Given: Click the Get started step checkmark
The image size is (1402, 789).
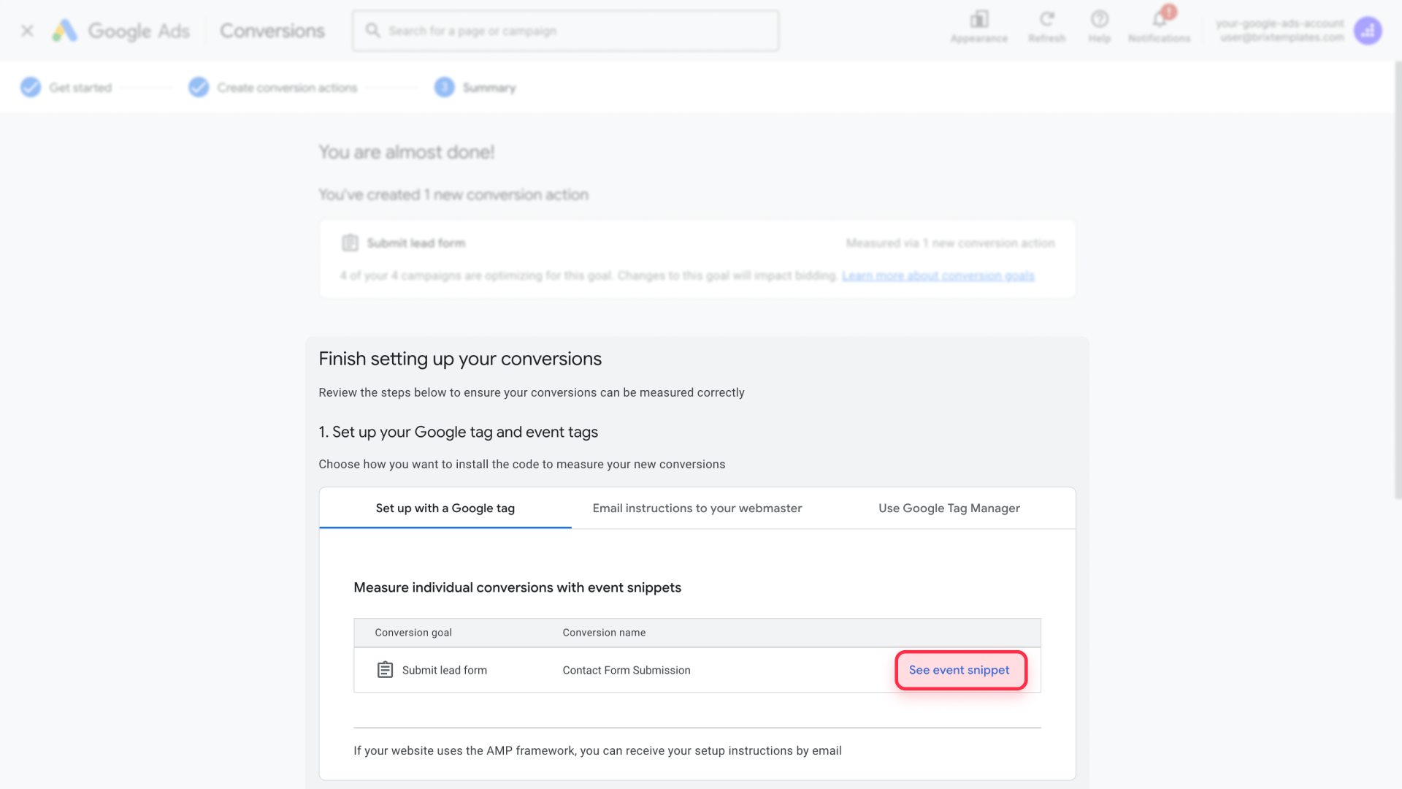Looking at the screenshot, I should pos(31,87).
